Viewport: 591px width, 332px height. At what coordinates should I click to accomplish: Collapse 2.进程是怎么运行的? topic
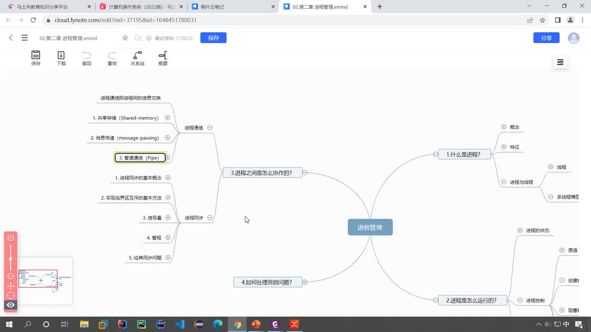(435, 300)
